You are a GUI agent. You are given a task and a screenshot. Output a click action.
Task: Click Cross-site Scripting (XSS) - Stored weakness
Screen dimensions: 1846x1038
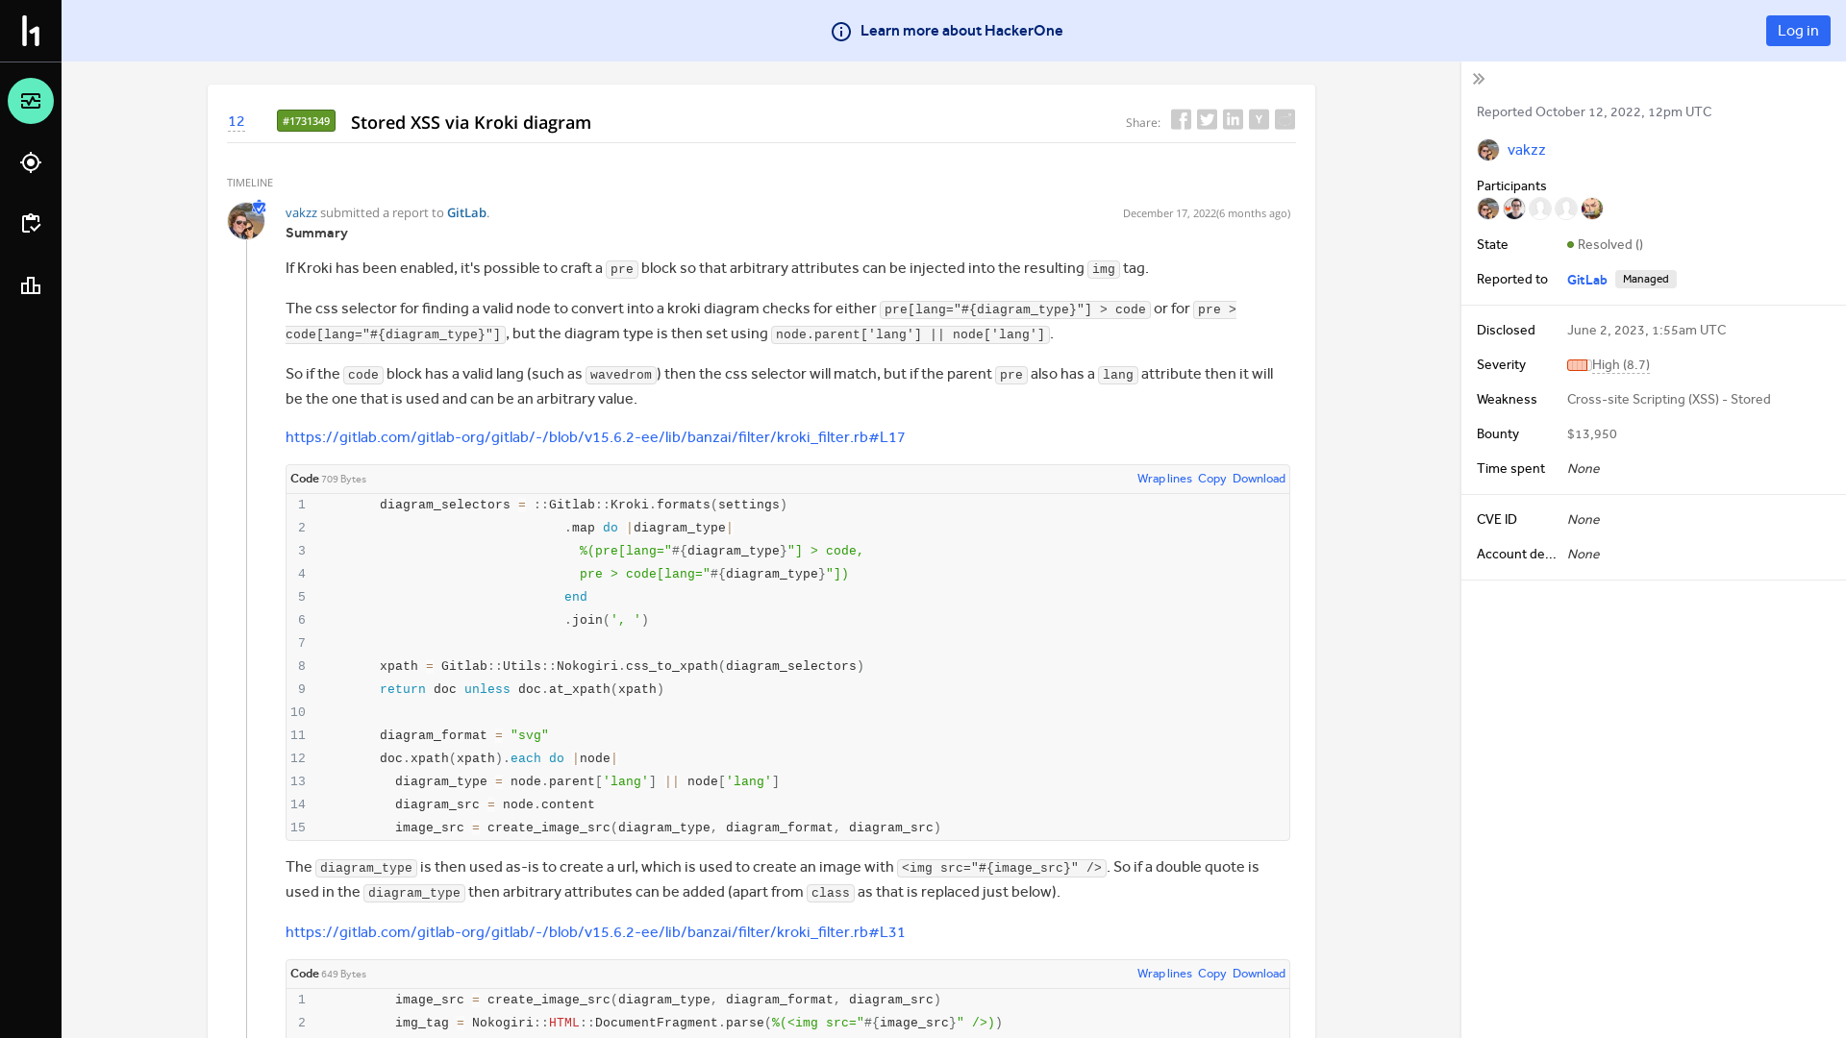1668,400
